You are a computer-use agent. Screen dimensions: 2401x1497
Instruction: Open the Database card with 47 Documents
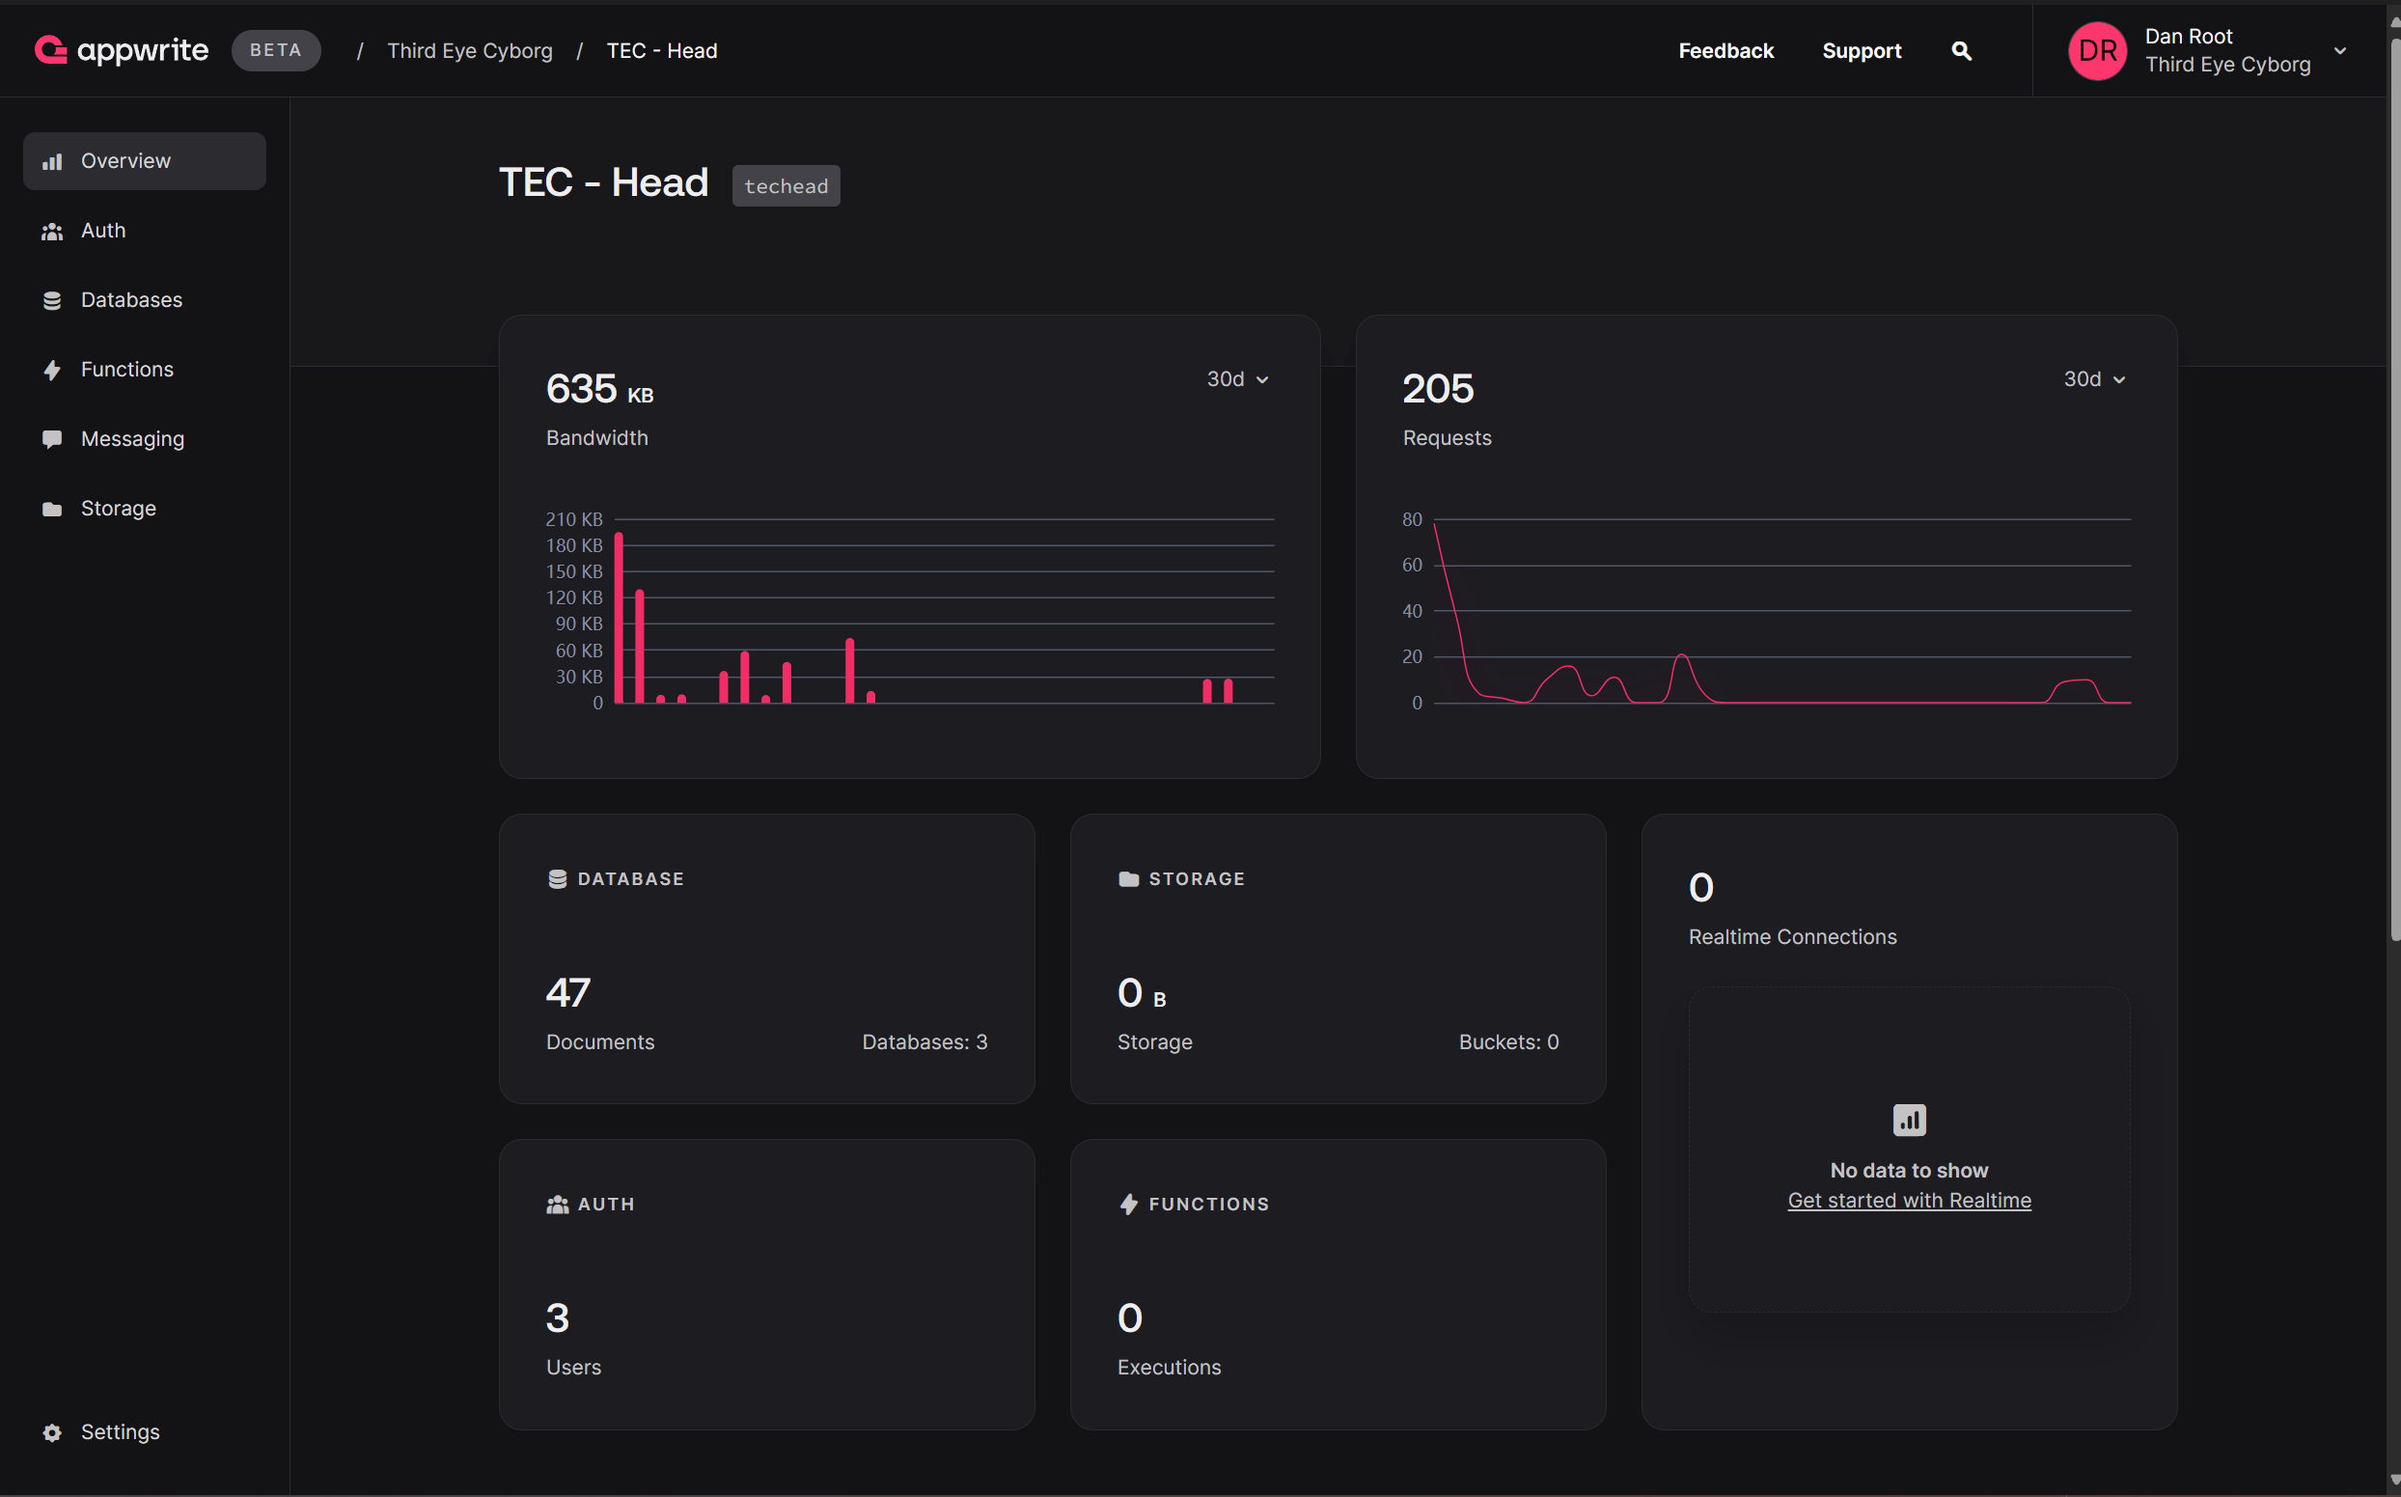767,958
